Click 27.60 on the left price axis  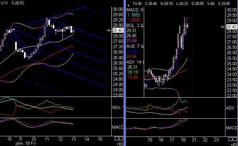tap(118, 41)
